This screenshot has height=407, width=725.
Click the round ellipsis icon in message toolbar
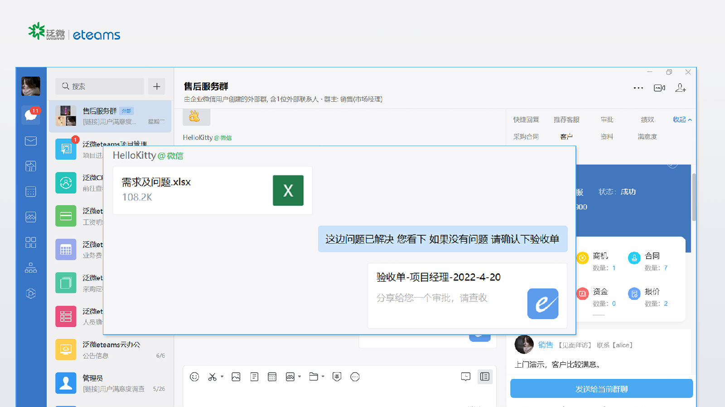pyautogui.click(x=355, y=377)
